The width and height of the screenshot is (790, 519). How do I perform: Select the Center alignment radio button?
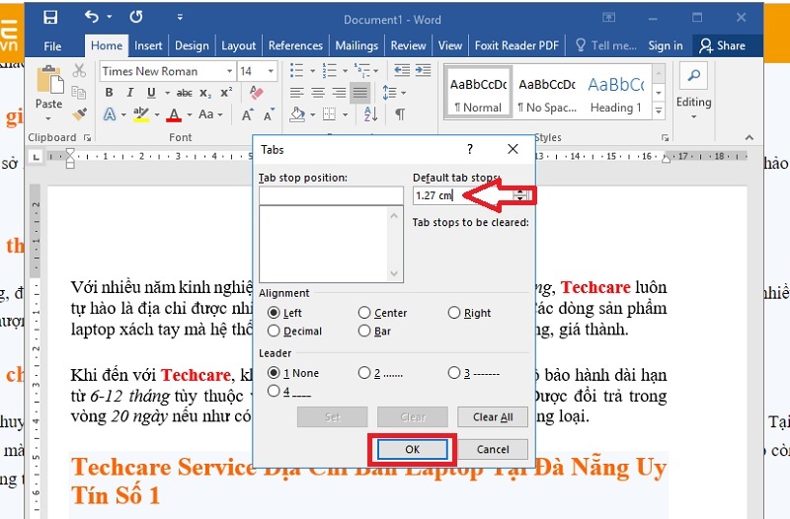(x=365, y=313)
